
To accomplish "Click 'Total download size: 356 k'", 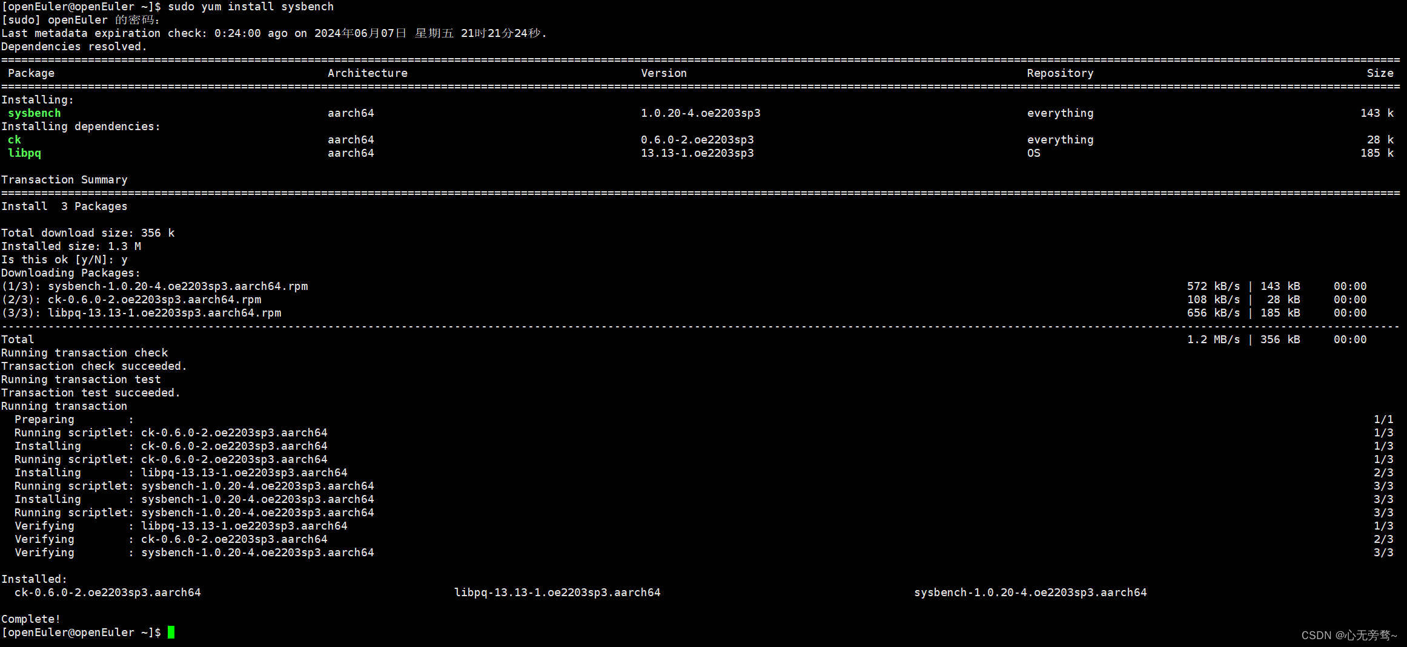I will (88, 233).
